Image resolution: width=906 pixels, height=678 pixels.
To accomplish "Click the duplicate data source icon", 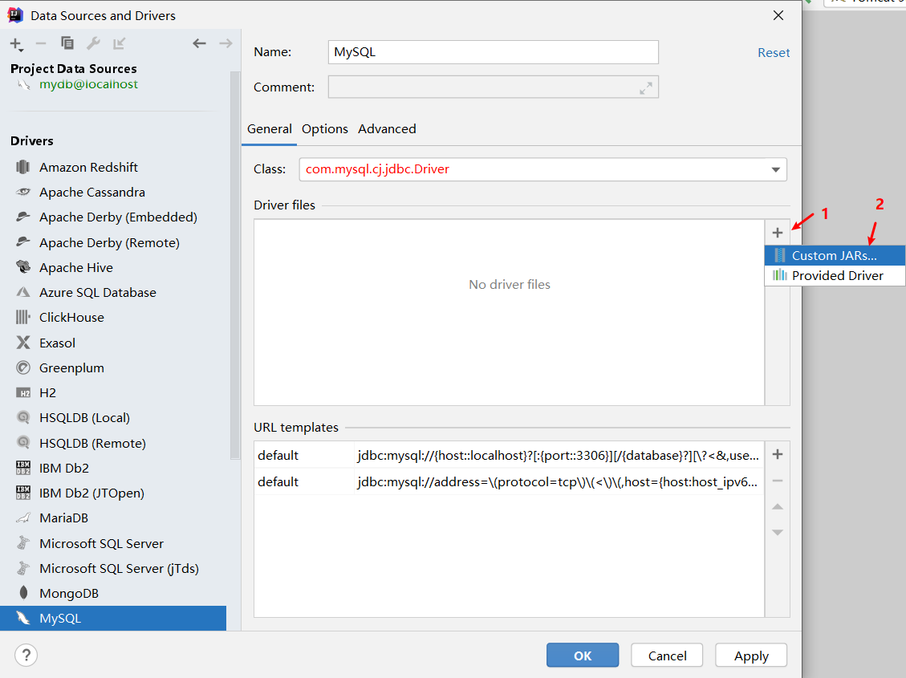I will pos(67,43).
